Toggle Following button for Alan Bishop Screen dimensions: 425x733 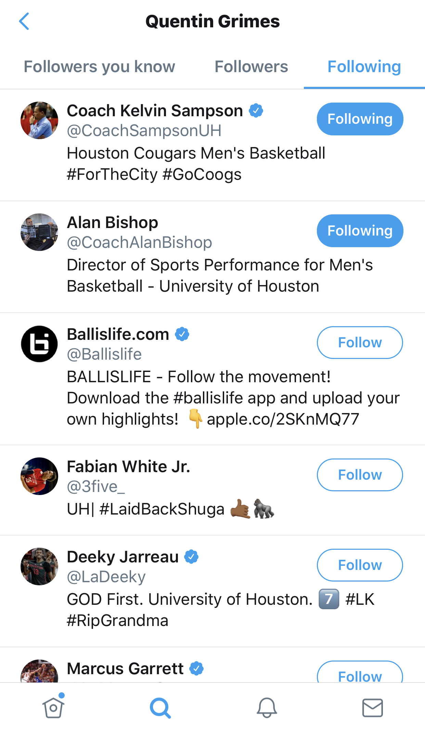pos(360,231)
